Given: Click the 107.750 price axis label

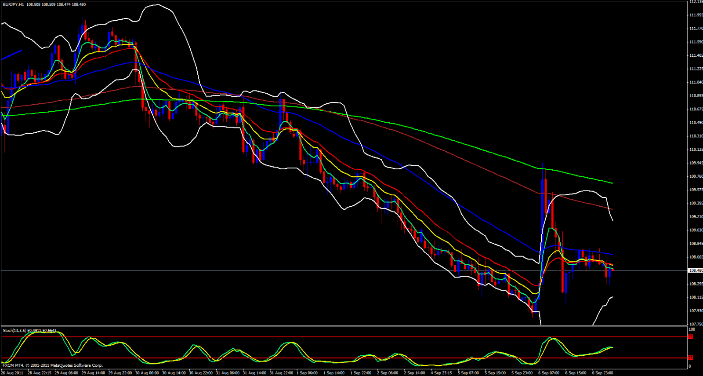Looking at the screenshot, I should 696,324.
